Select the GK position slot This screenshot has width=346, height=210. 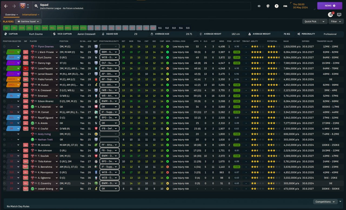click(x=6, y=28)
